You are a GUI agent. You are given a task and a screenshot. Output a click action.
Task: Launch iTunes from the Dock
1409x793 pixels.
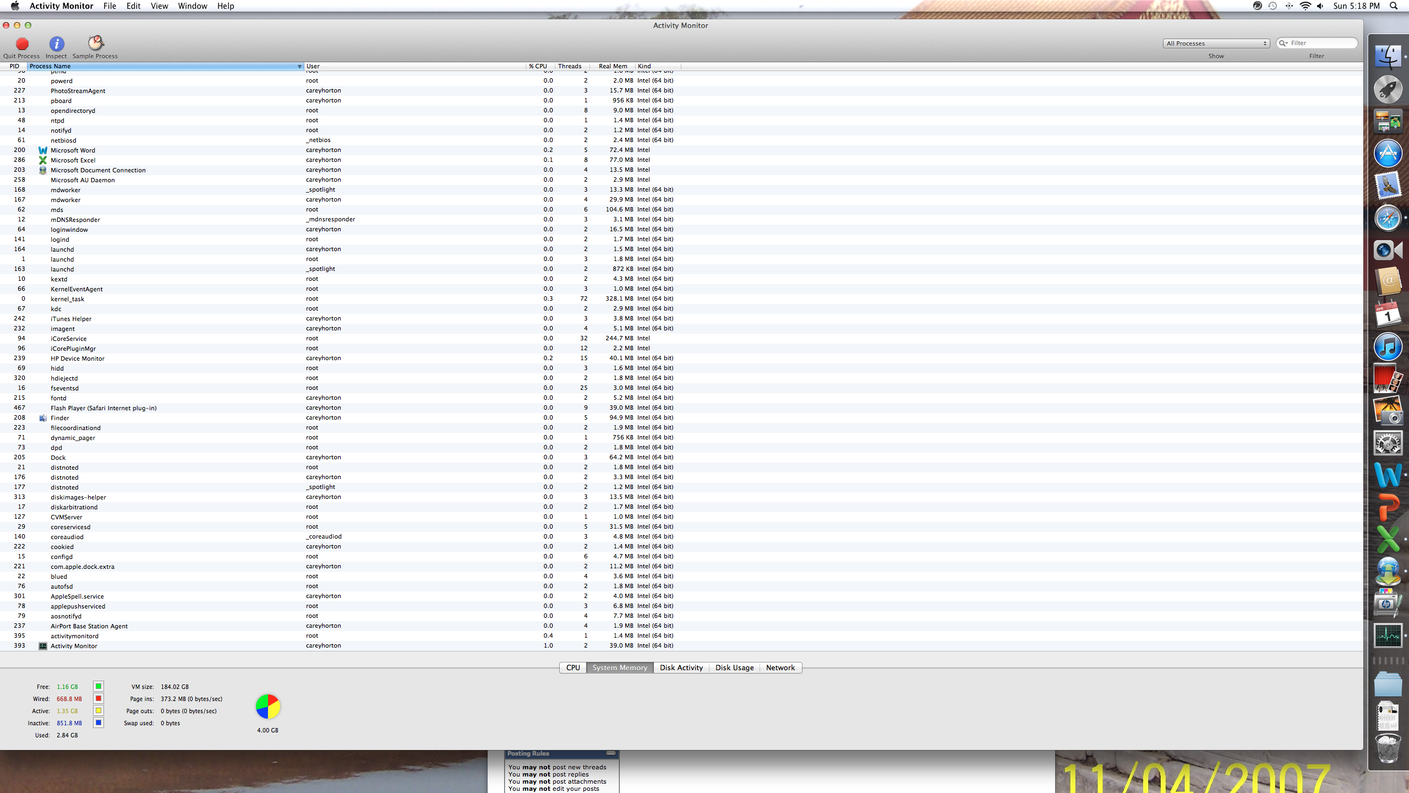[x=1388, y=347]
